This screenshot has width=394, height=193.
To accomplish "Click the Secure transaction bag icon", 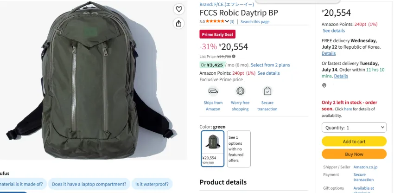I will pyautogui.click(x=267, y=91).
